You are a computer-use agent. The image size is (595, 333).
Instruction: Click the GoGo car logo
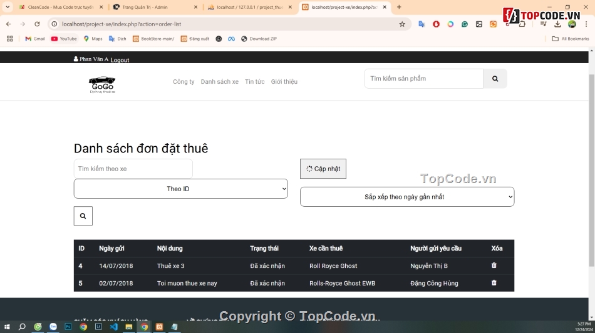coord(102,85)
